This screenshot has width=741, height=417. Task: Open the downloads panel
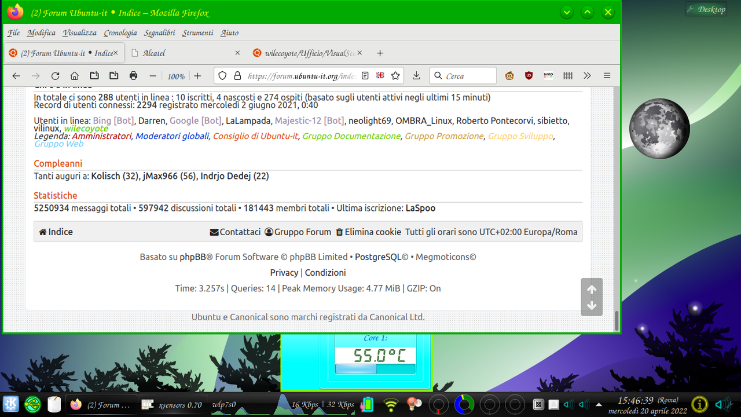click(416, 76)
